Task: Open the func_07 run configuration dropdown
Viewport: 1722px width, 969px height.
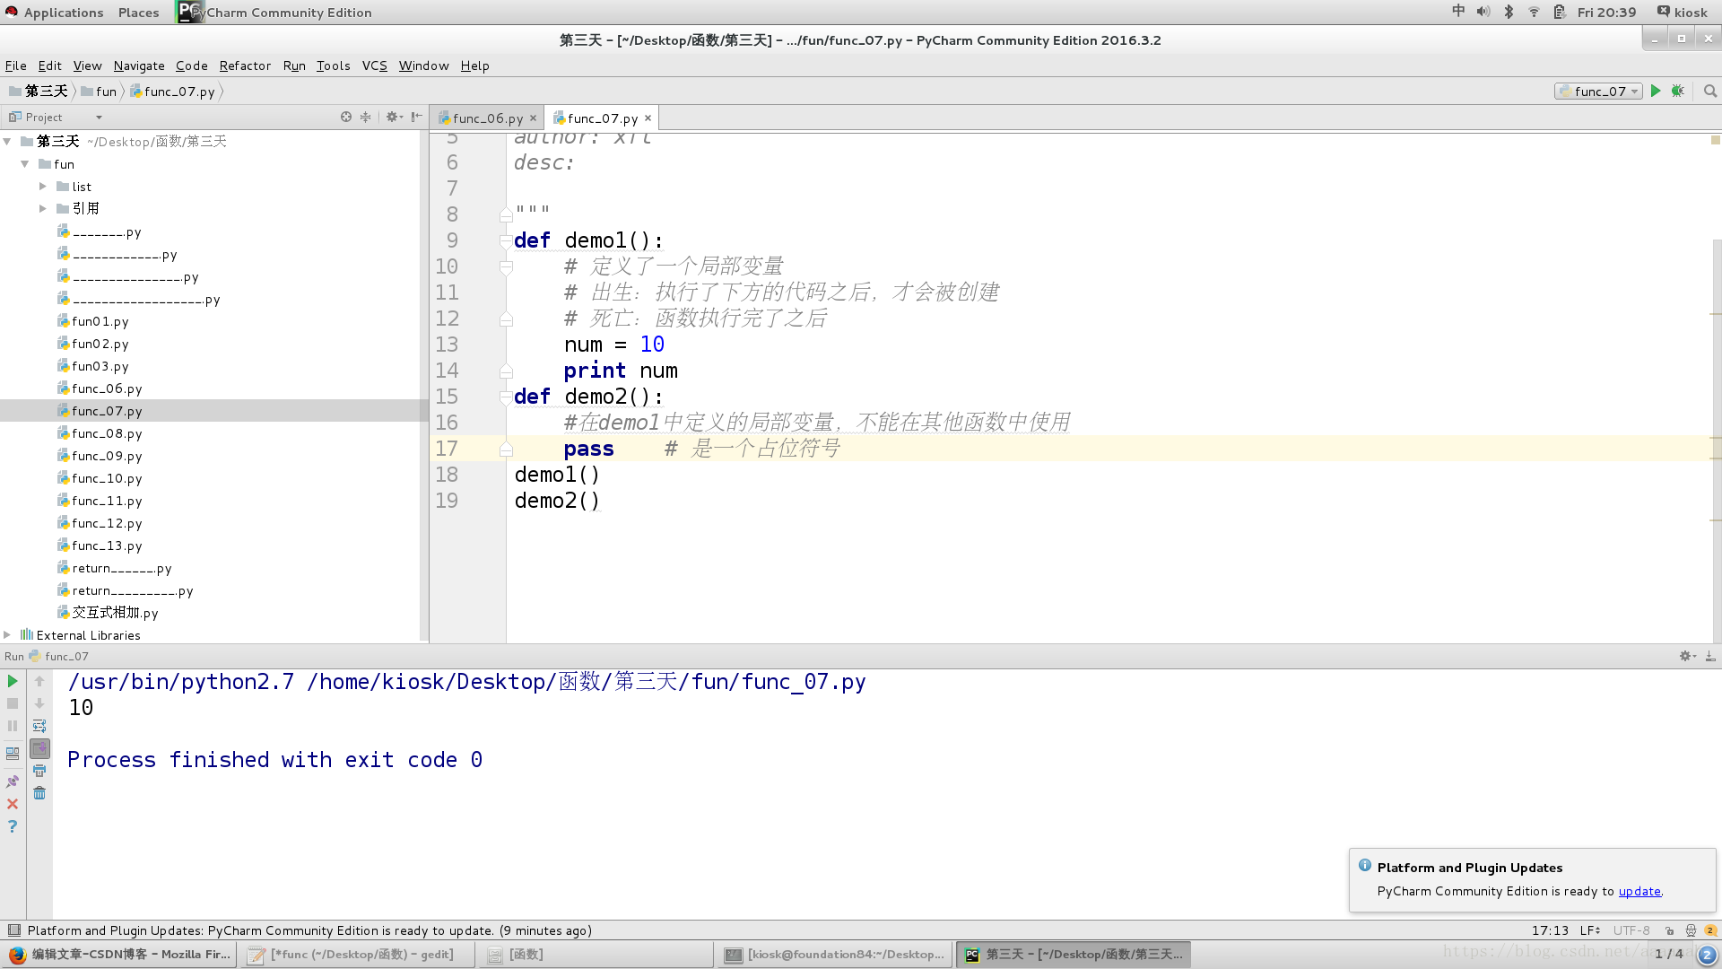Action: point(1599,92)
